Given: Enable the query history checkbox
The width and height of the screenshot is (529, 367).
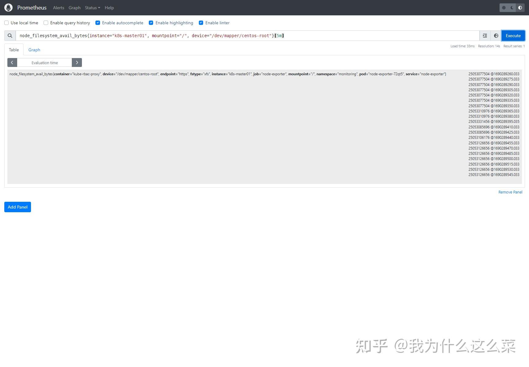Looking at the screenshot, I should click(x=46, y=23).
